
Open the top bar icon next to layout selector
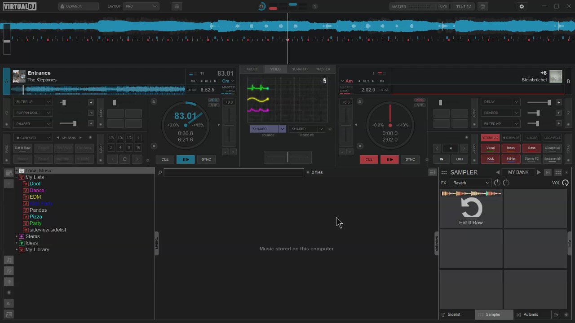point(177,7)
